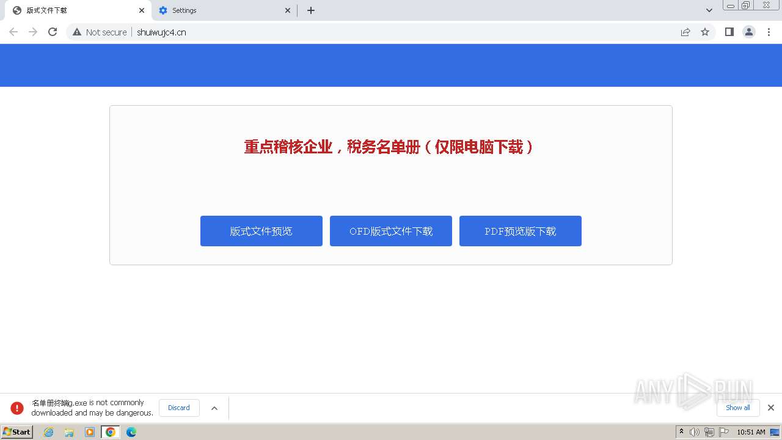This screenshot has height=440, width=782.
Task: Open the Windows Start menu
Action: point(17,431)
